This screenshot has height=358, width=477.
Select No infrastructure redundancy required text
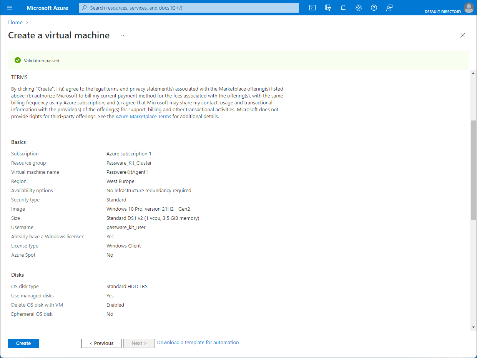[149, 191]
